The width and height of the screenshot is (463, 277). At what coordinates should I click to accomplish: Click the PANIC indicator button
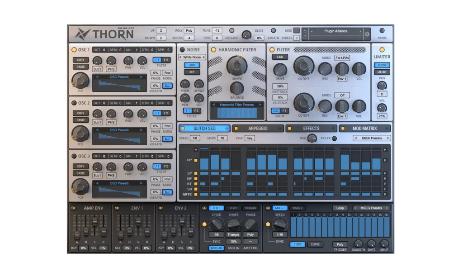pyautogui.click(x=382, y=30)
